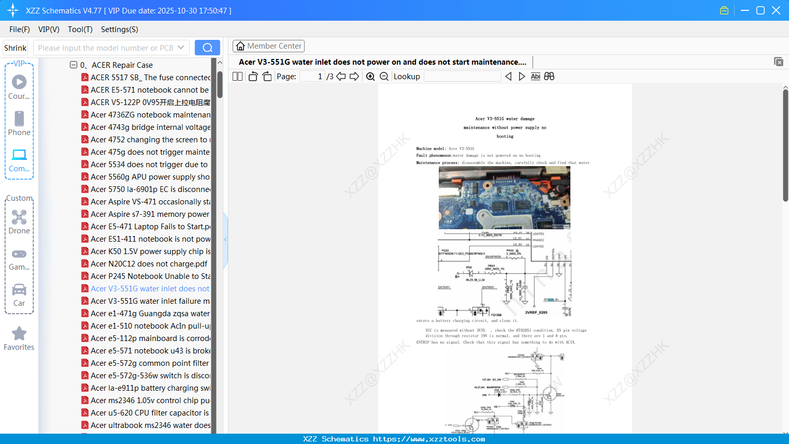Click the XZZ Schematics app logo
Image resolution: width=789 pixels, height=444 pixels.
tap(13, 10)
